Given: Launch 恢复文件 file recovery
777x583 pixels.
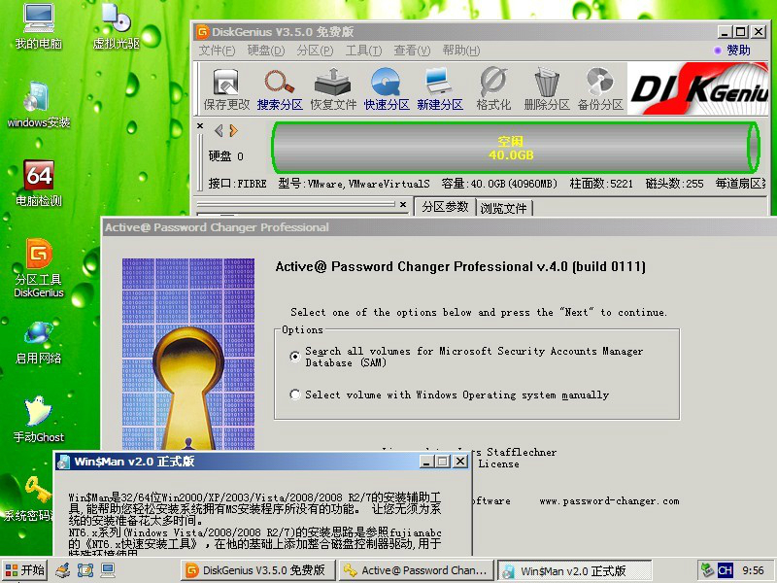Looking at the screenshot, I should [x=332, y=87].
